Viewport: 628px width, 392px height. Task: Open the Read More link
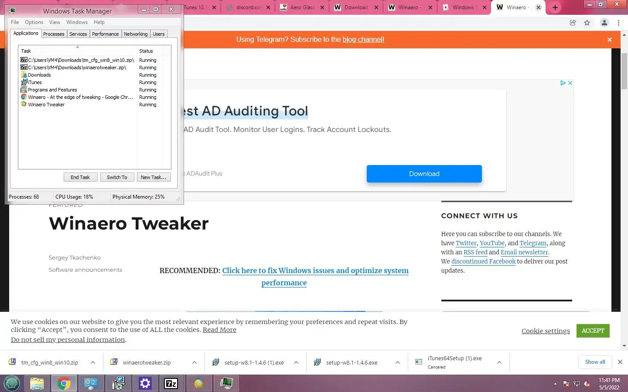pyautogui.click(x=219, y=330)
